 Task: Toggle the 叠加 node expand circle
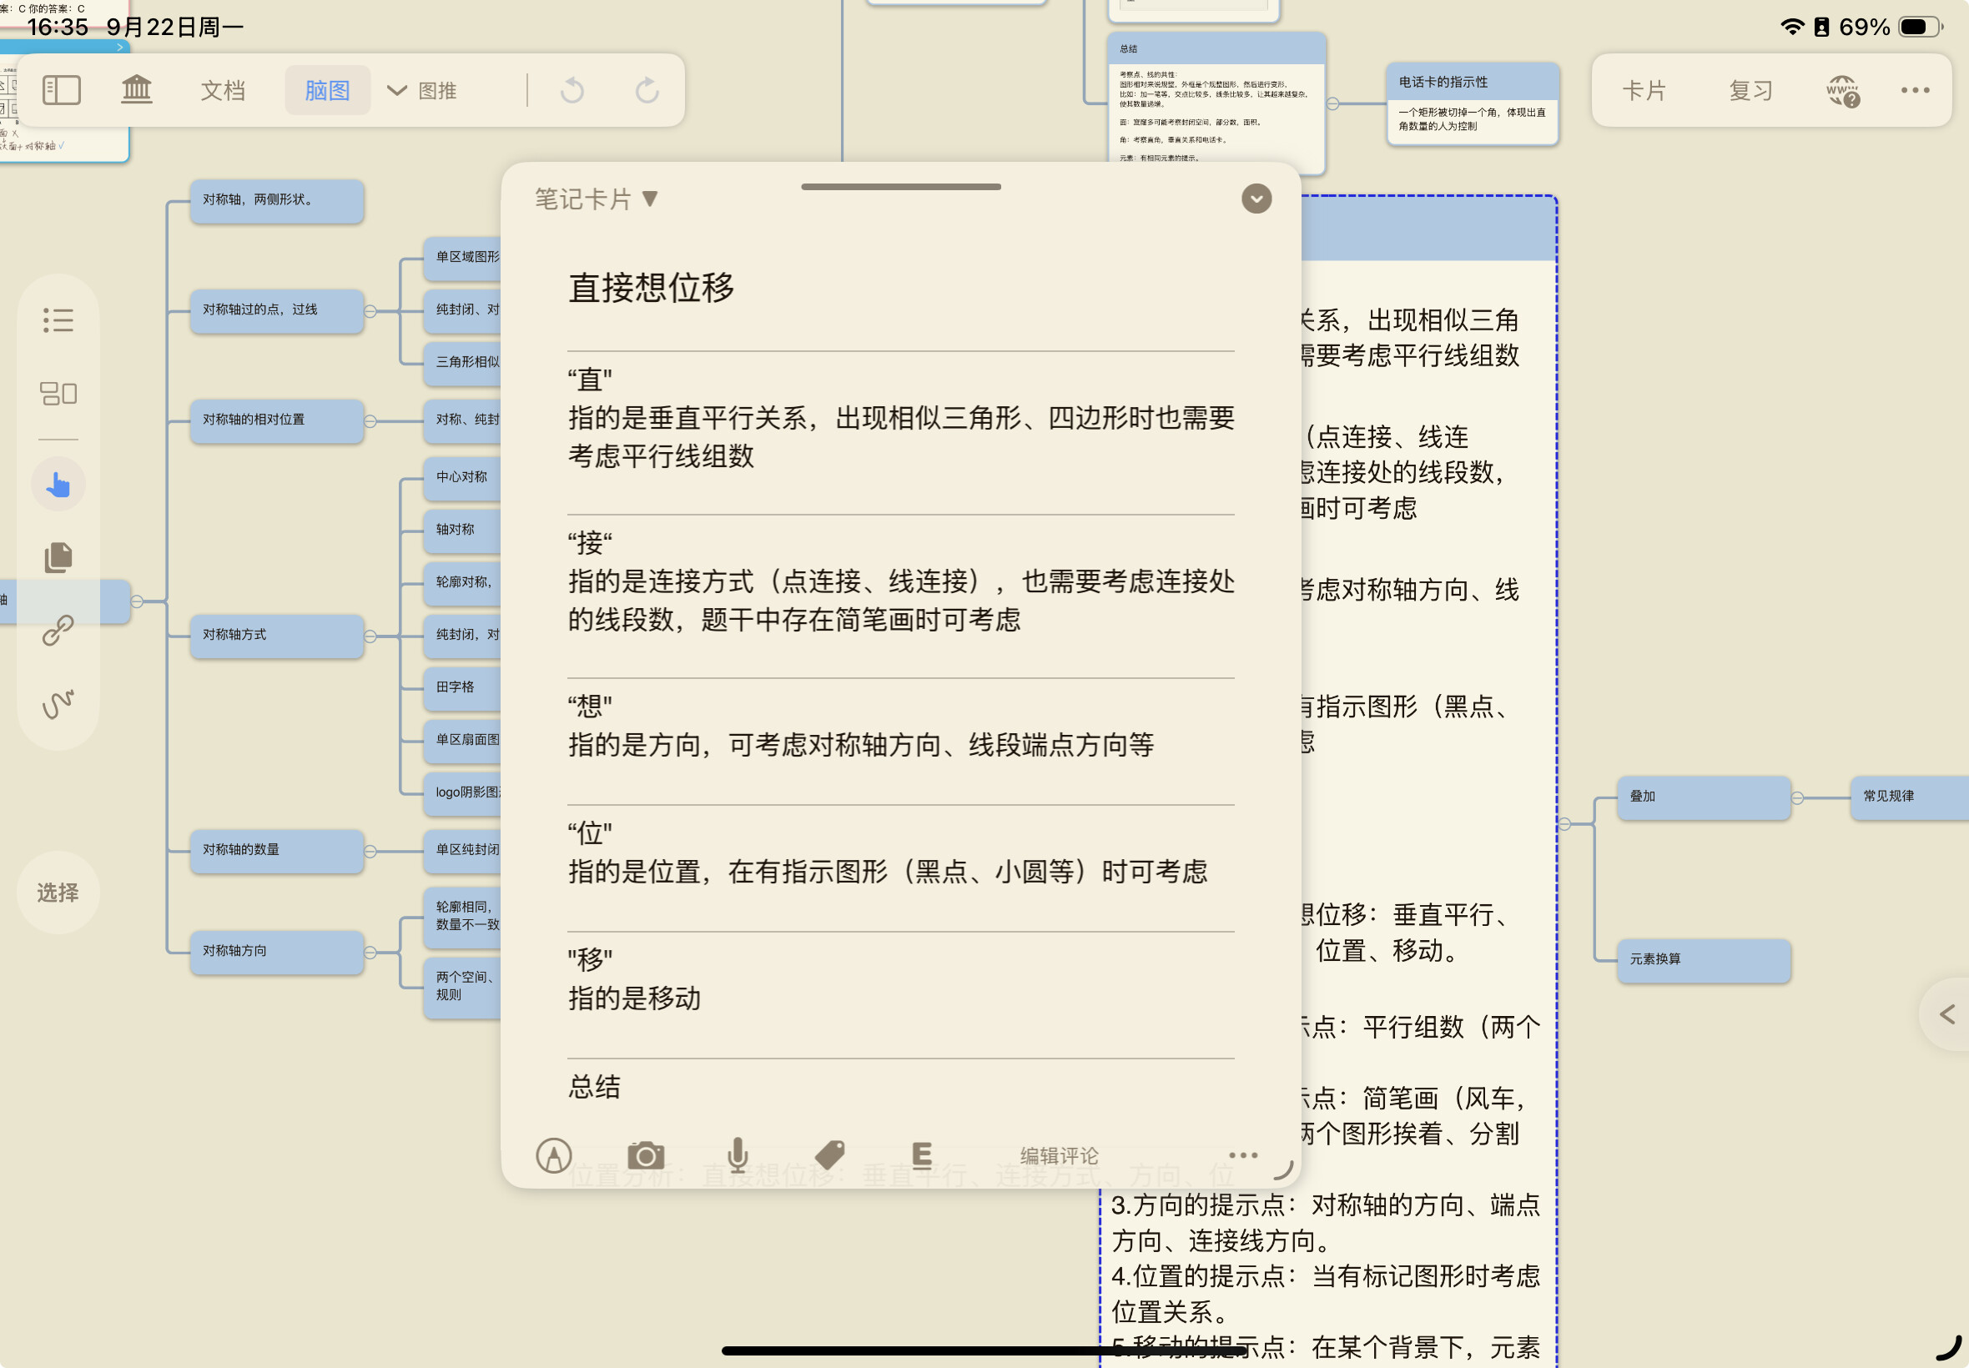[1798, 798]
